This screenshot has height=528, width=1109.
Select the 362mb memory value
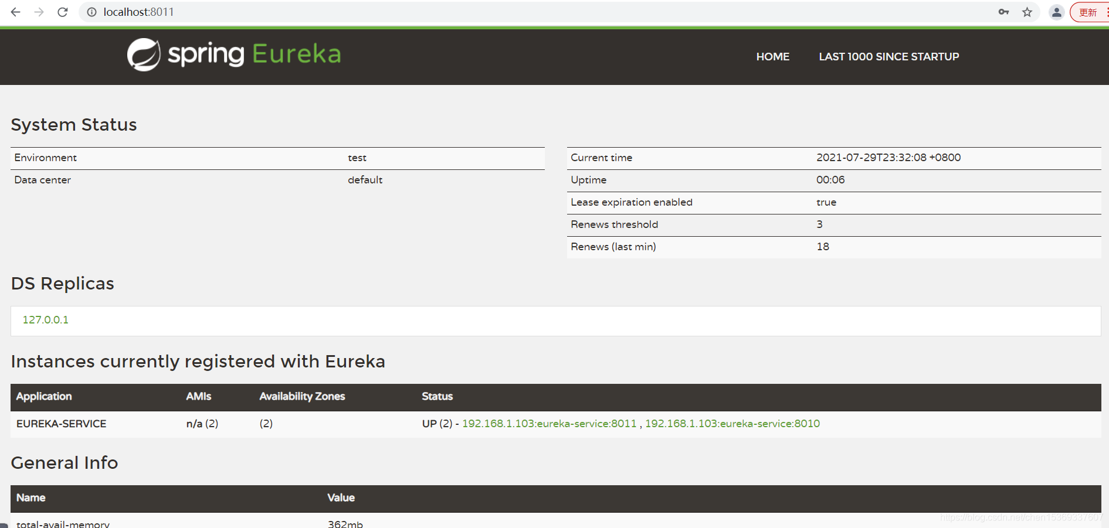[345, 524]
